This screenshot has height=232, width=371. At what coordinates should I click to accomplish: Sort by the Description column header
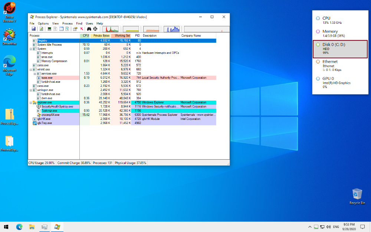click(x=161, y=36)
